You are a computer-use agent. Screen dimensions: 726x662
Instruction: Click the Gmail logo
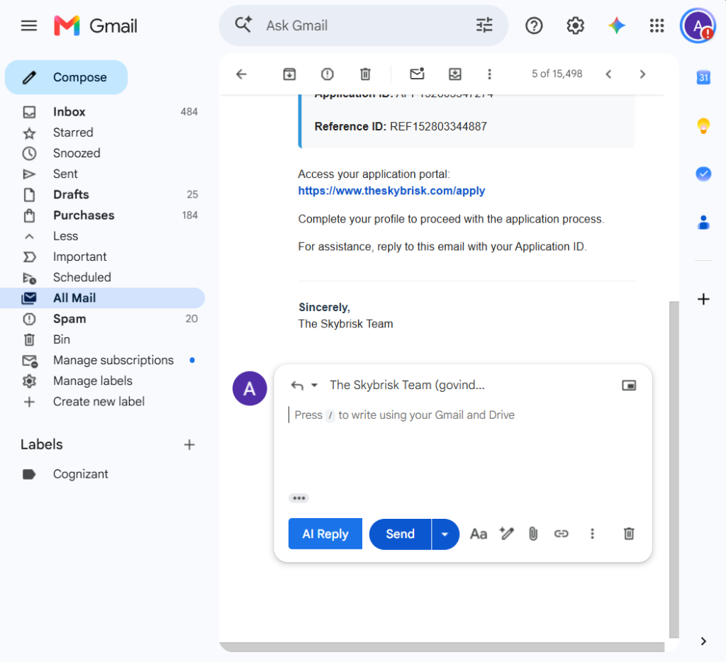click(x=96, y=26)
